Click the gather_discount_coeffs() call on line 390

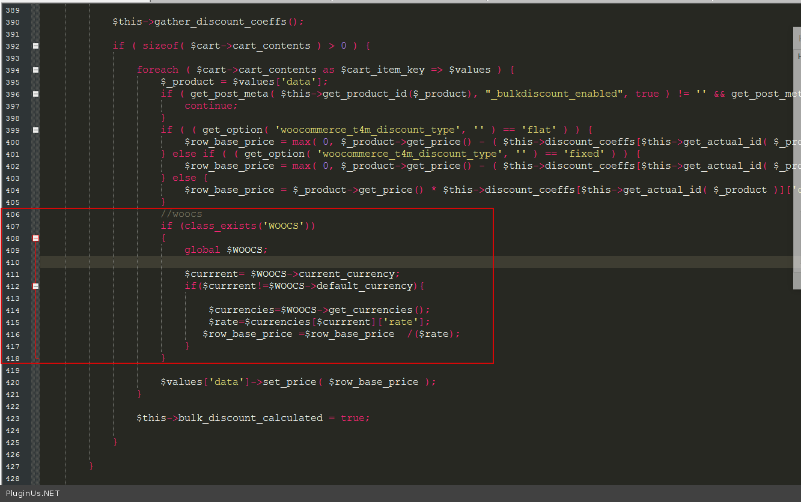[209, 22]
